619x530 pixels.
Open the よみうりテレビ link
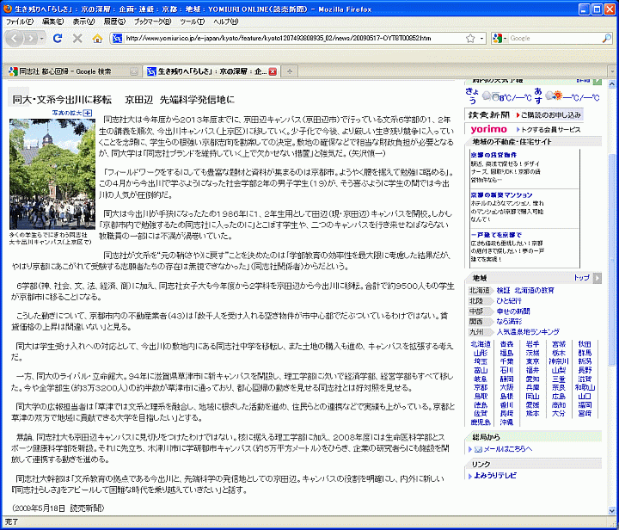click(x=495, y=477)
